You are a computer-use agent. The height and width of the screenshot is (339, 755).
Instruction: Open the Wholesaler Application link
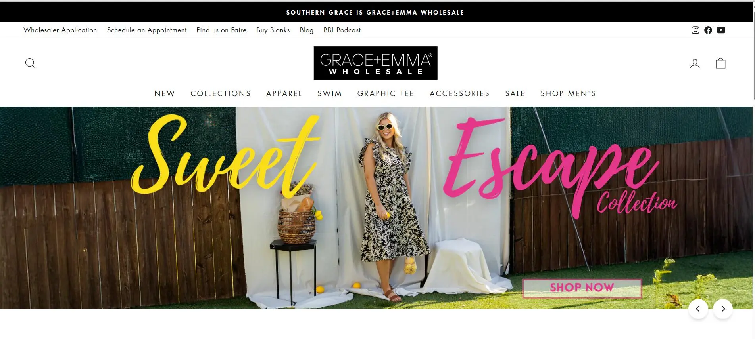point(60,30)
